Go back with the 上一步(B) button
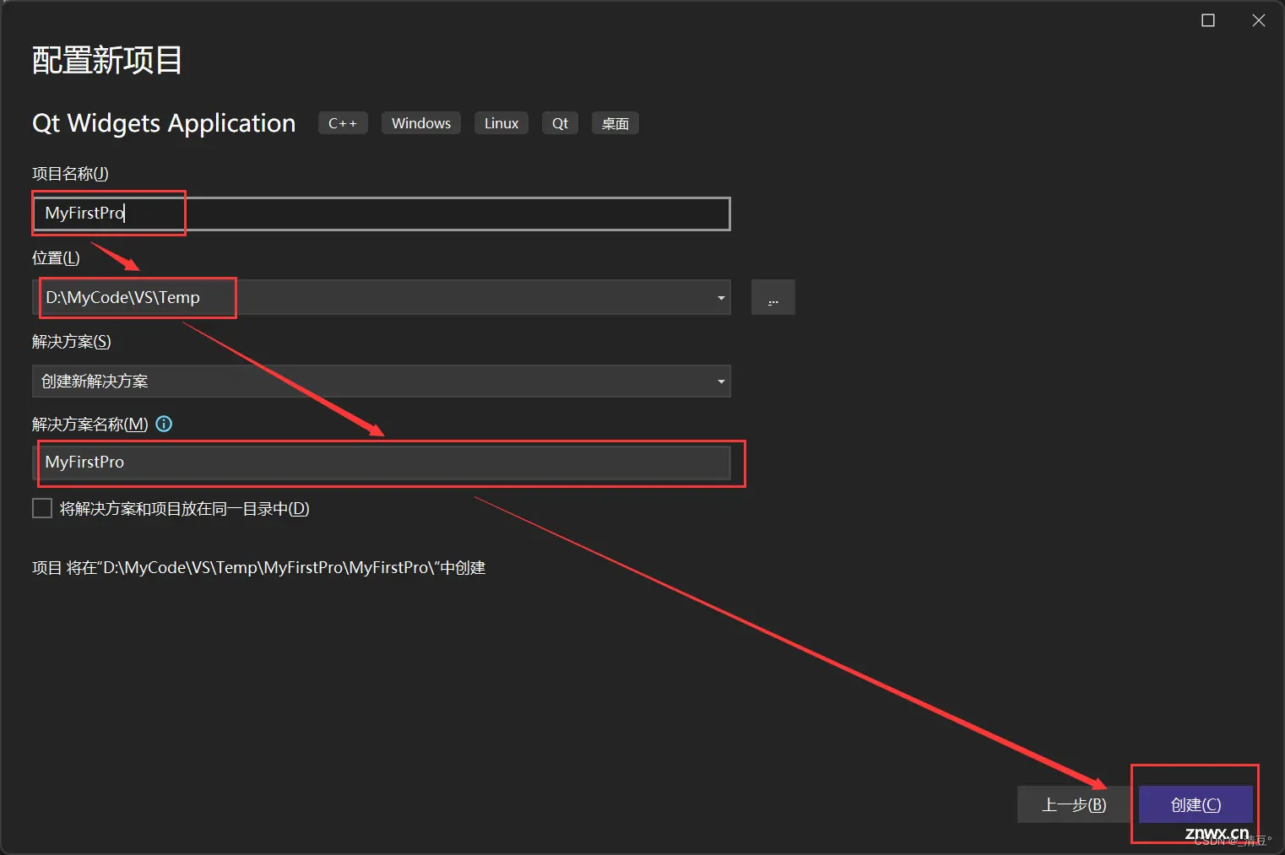The height and width of the screenshot is (855, 1285). (1074, 804)
